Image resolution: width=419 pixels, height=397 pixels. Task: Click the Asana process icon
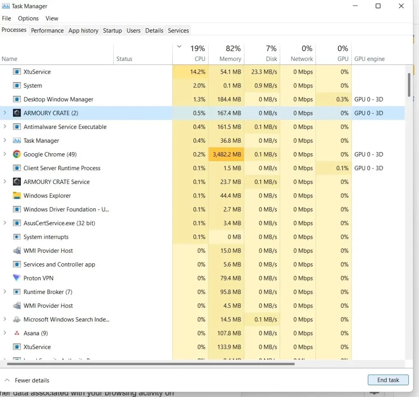pos(16,333)
